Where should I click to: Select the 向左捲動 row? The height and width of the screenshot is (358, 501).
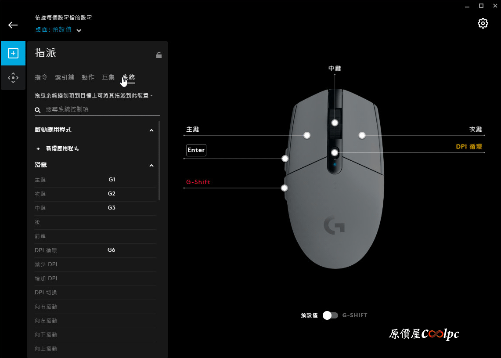pyautogui.click(x=95, y=321)
